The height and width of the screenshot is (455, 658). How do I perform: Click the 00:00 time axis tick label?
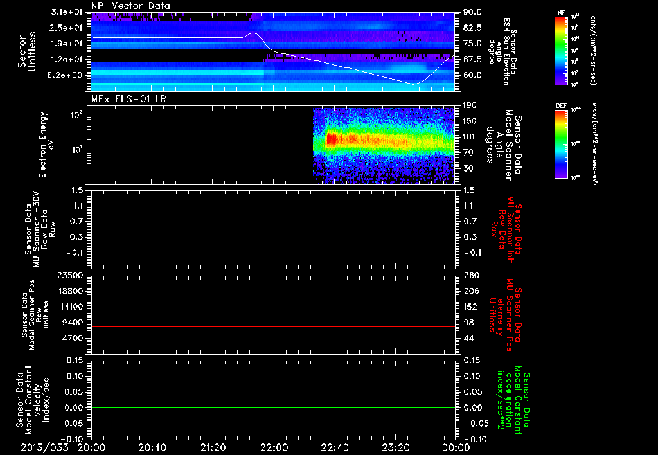tap(456, 447)
